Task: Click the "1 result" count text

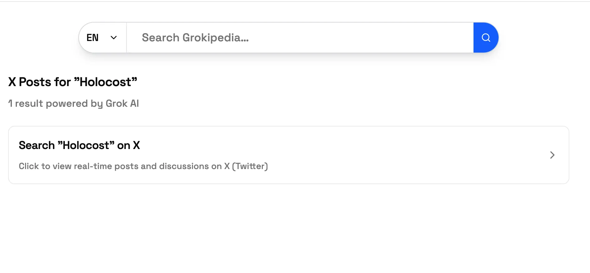Action: point(26,104)
